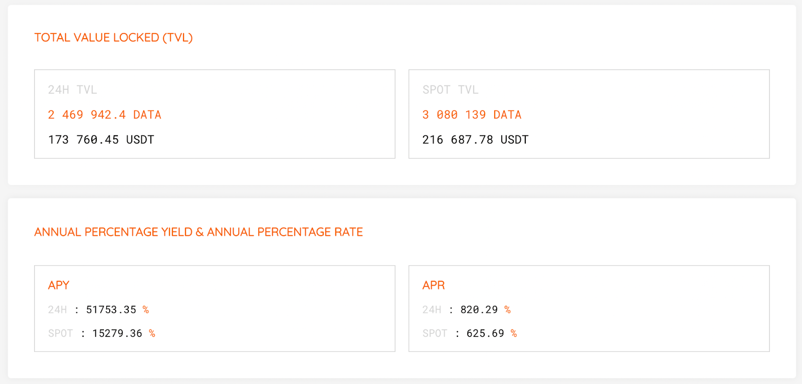Click the percent sign after 51753.35
Viewport: 802px width, 384px height.
[x=146, y=310]
